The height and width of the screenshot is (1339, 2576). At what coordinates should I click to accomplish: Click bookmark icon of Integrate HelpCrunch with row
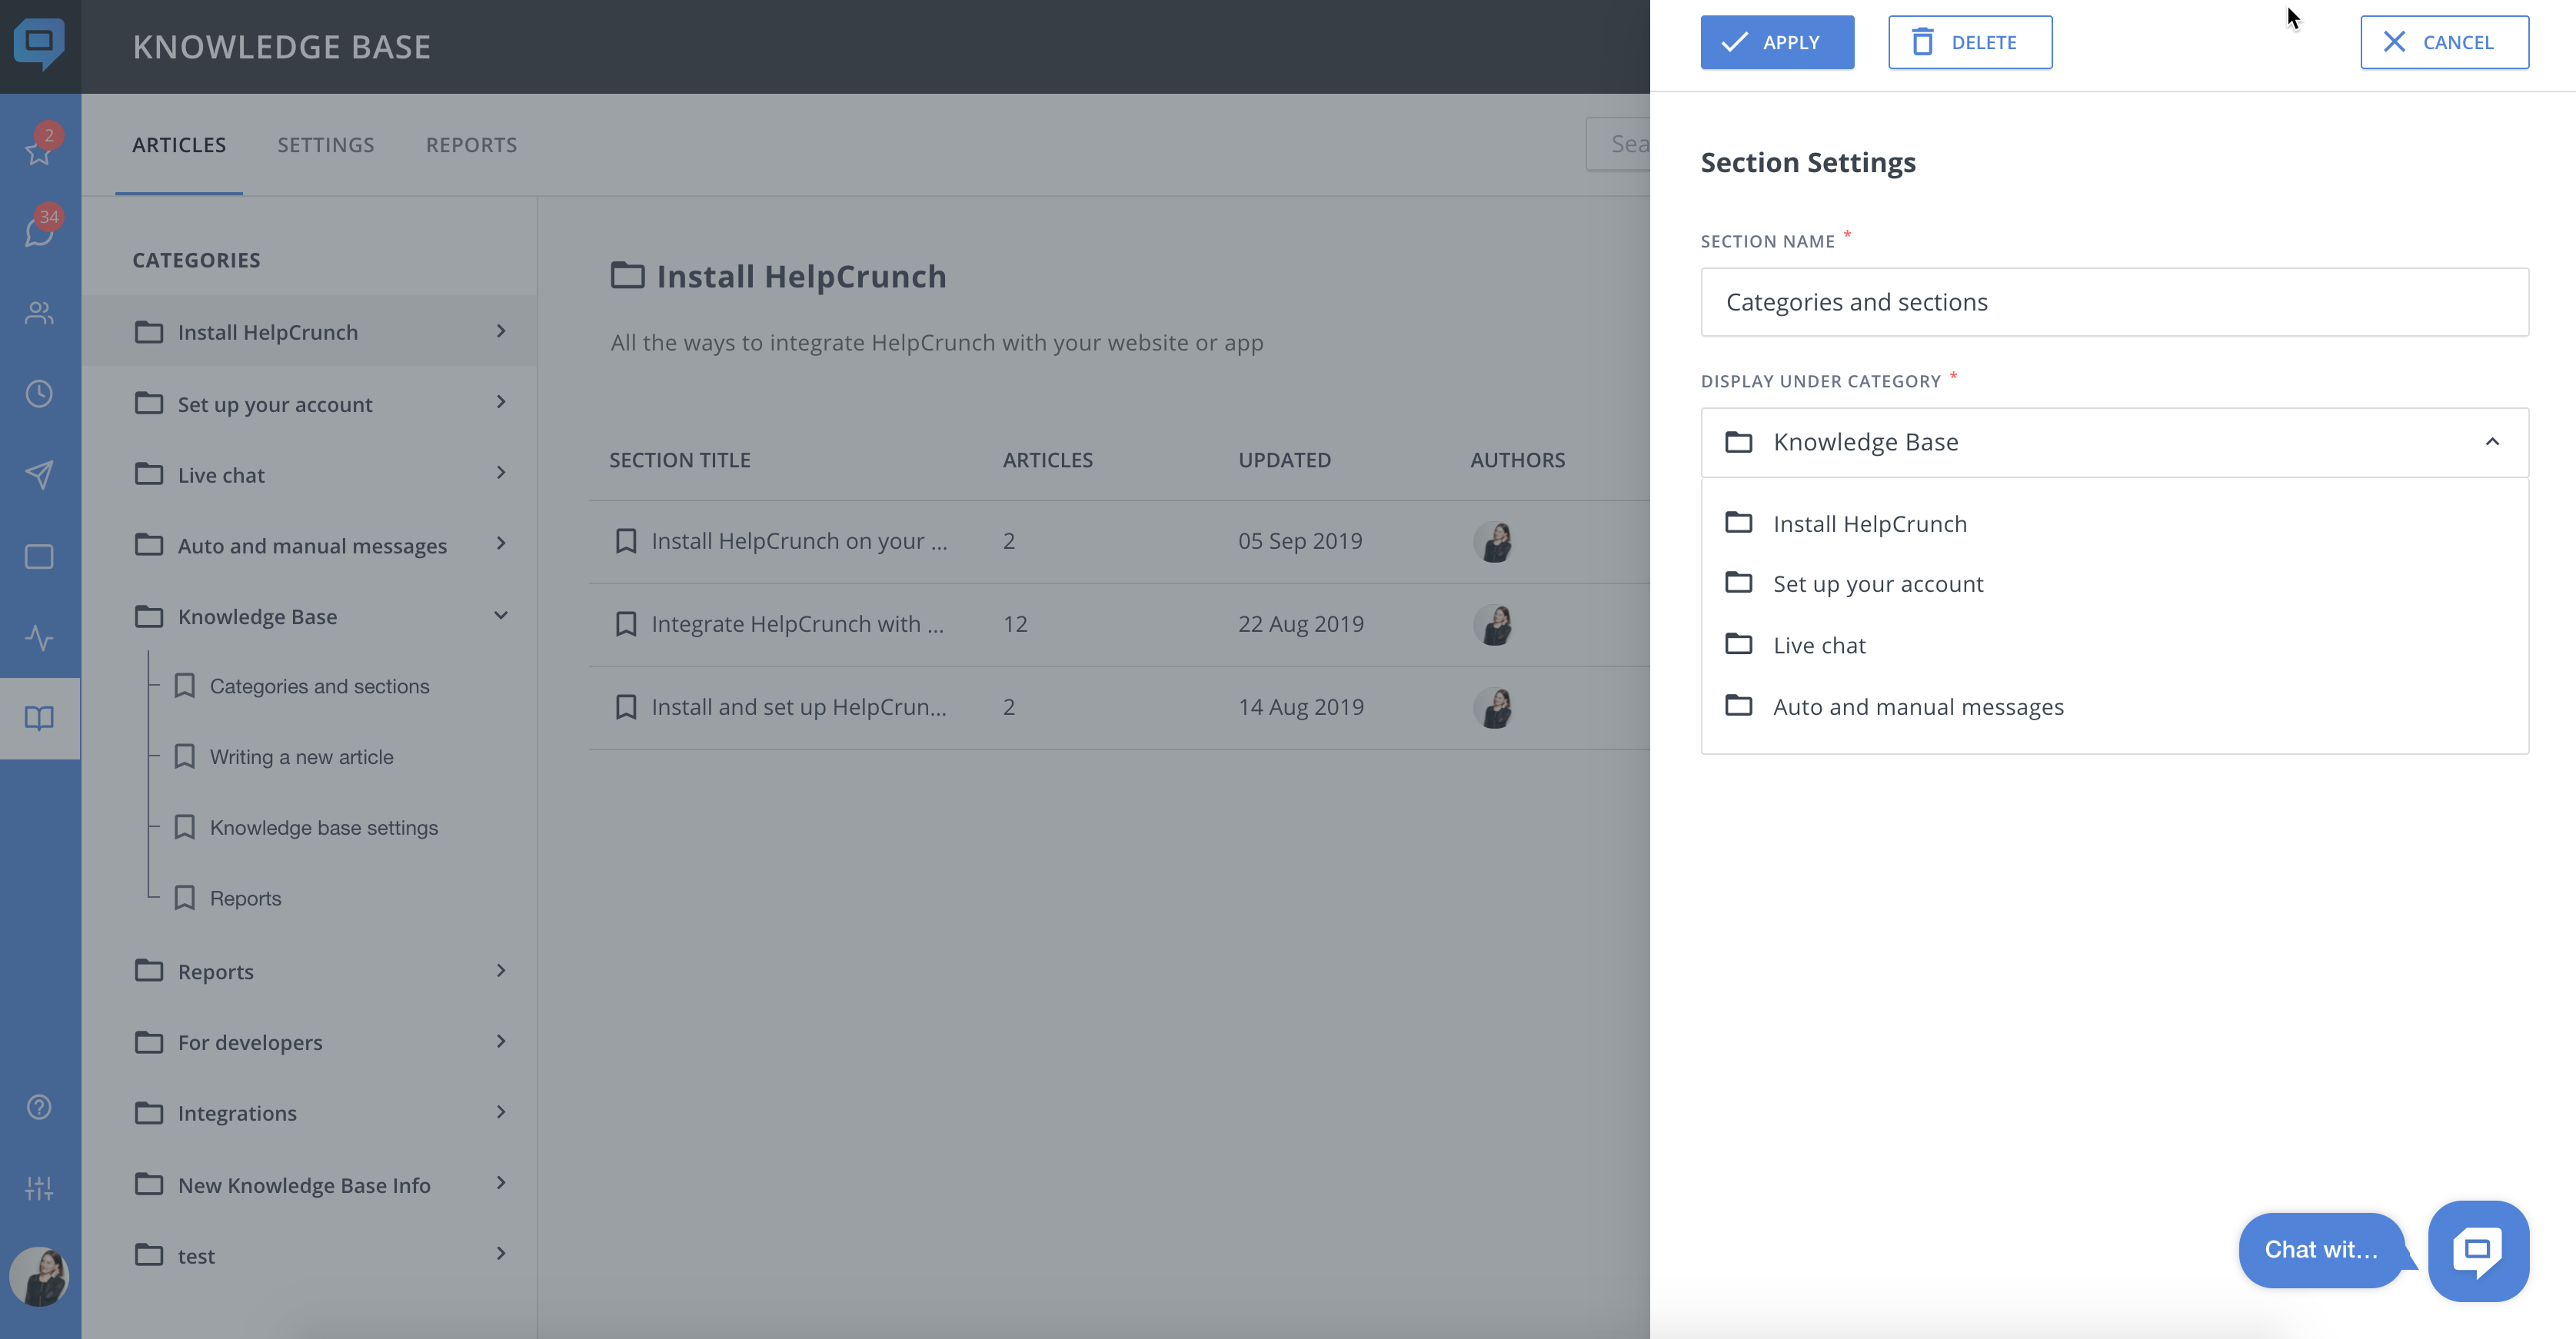point(626,623)
